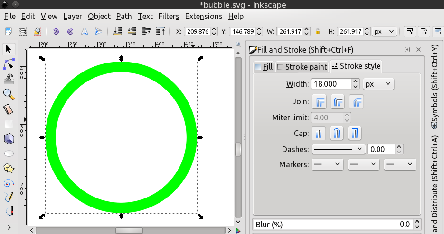Screen dimensions: 444x234
Task: Select the Pen tool below Pencil
Action: tap(9, 211)
